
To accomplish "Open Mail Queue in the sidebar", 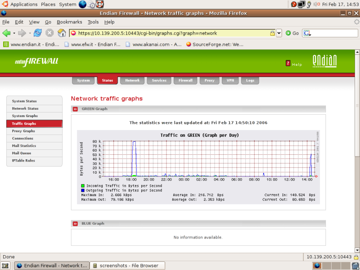I will click(35, 153).
